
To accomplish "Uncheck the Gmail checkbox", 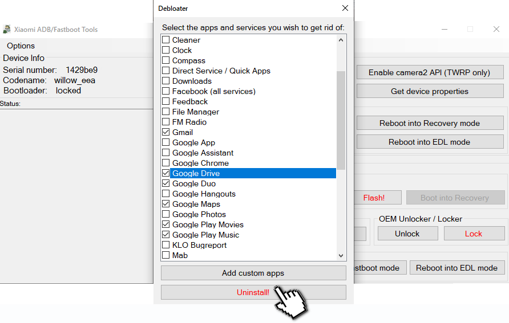I will 165,132.
